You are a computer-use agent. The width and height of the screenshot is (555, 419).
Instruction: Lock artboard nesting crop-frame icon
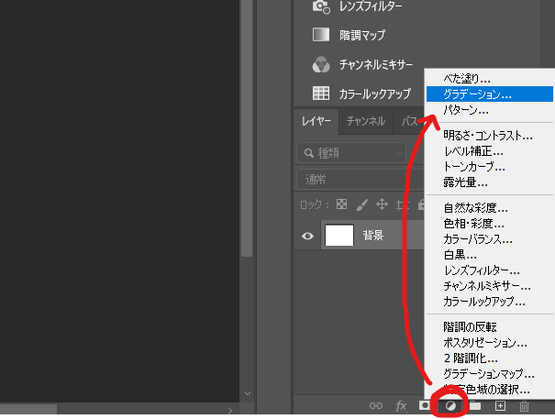click(402, 204)
